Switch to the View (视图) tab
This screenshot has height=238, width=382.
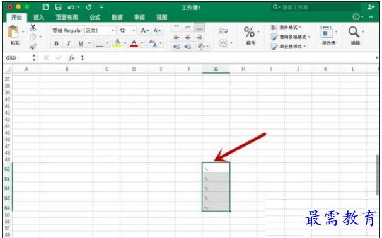tap(162, 17)
